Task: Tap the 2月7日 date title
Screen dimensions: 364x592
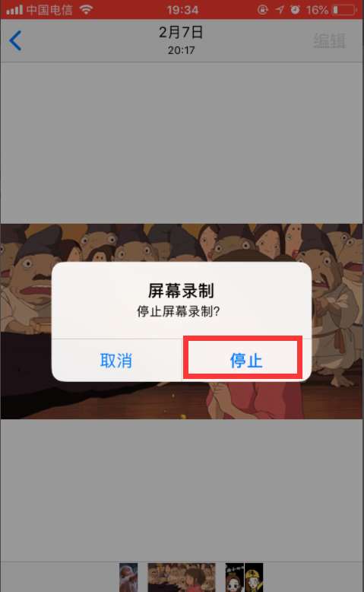Action: click(x=181, y=33)
